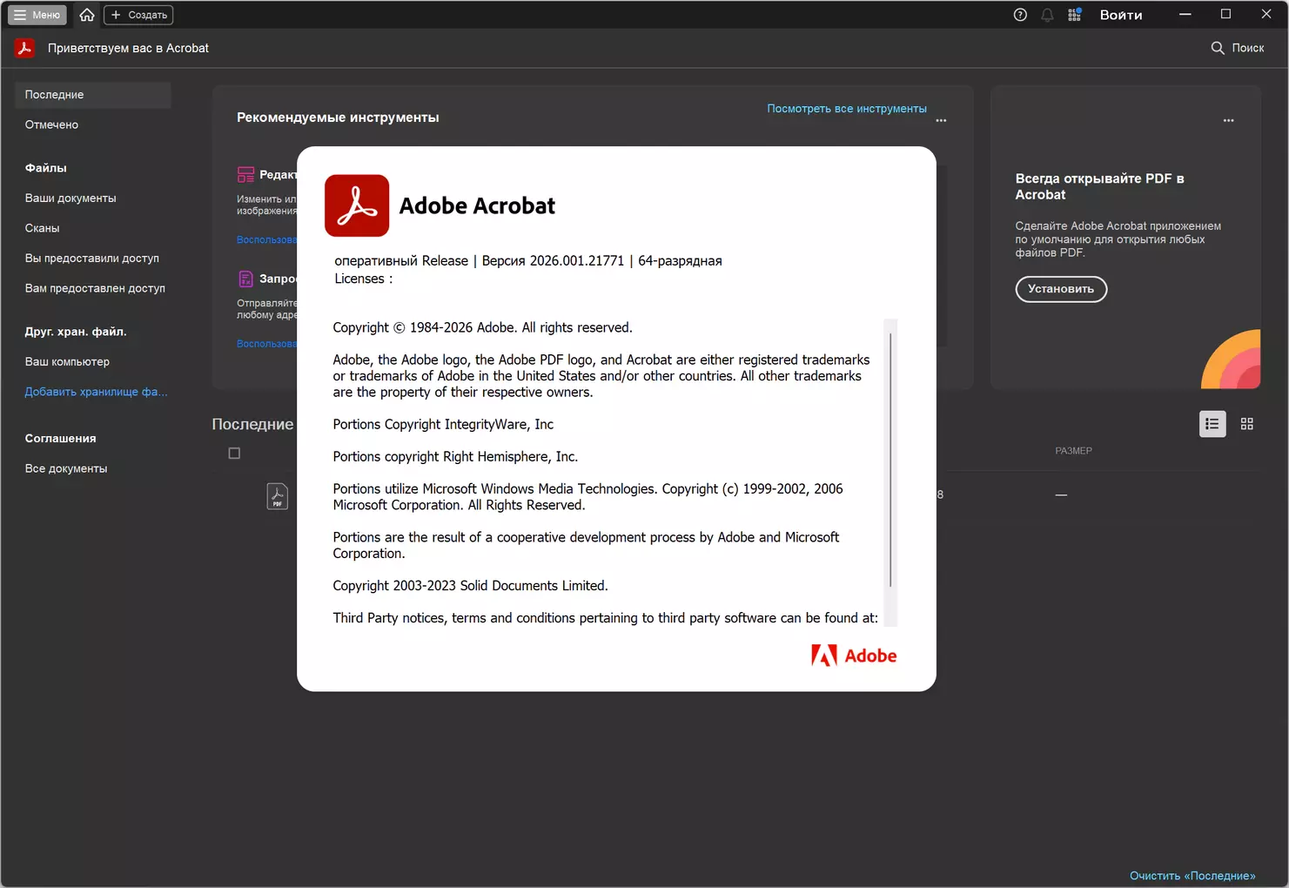Click "Portions Copyright IntegrityWare, Inc" text
Image resolution: width=1289 pixels, height=888 pixels.
point(443,425)
